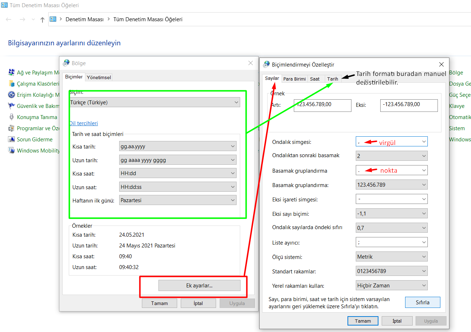This screenshot has height=332, width=471.
Task: Click Uygula in Biçimlendirmeyi Özelleştir
Action: (x=431, y=321)
